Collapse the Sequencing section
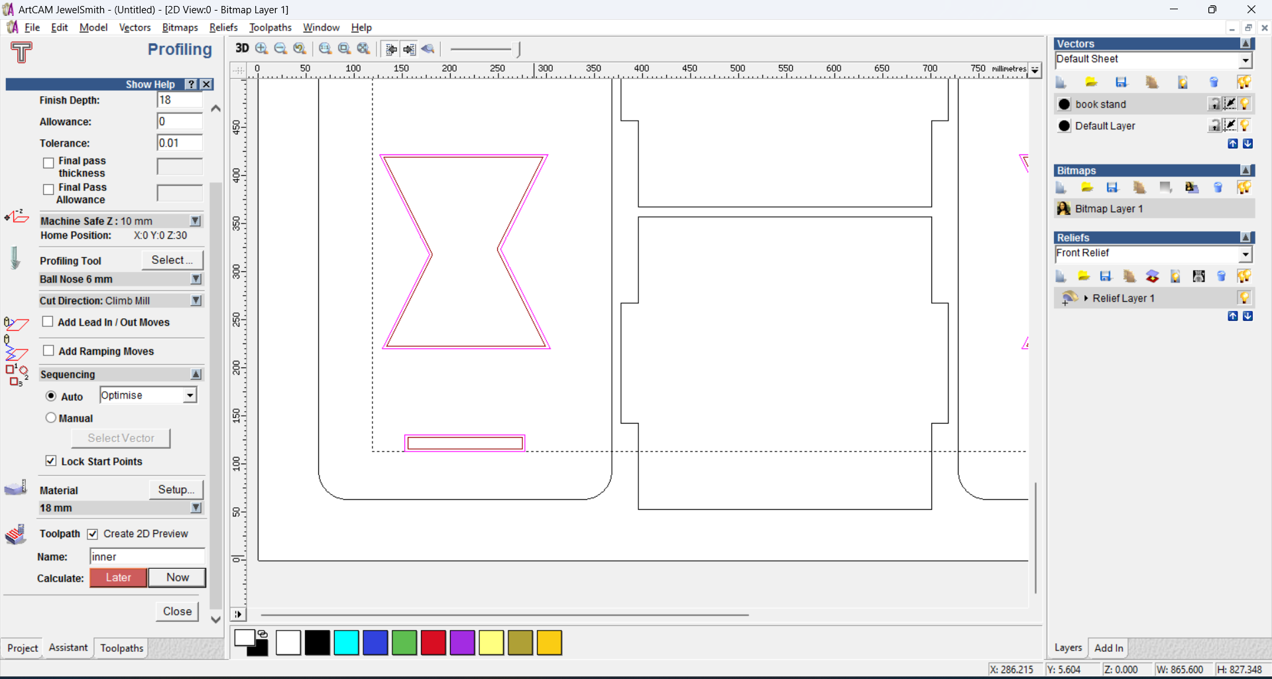 [x=196, y=375]
